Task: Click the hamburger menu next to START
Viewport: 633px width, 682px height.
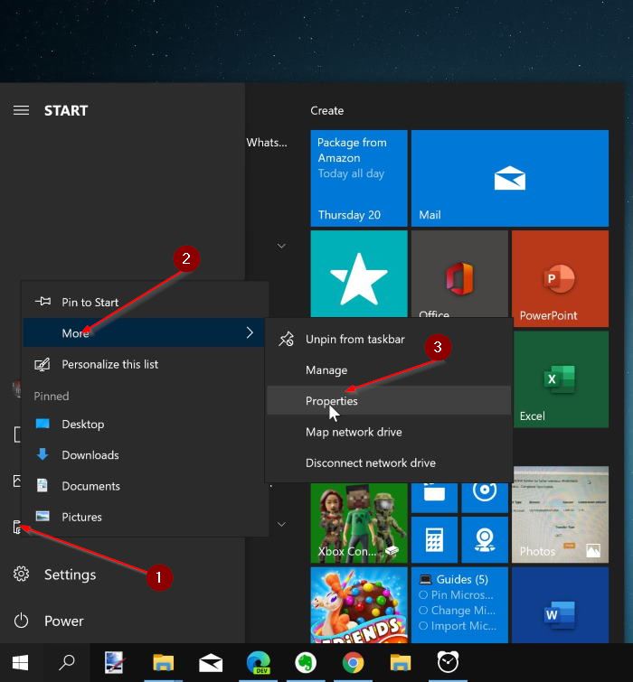Action: [x=21, y=110]
